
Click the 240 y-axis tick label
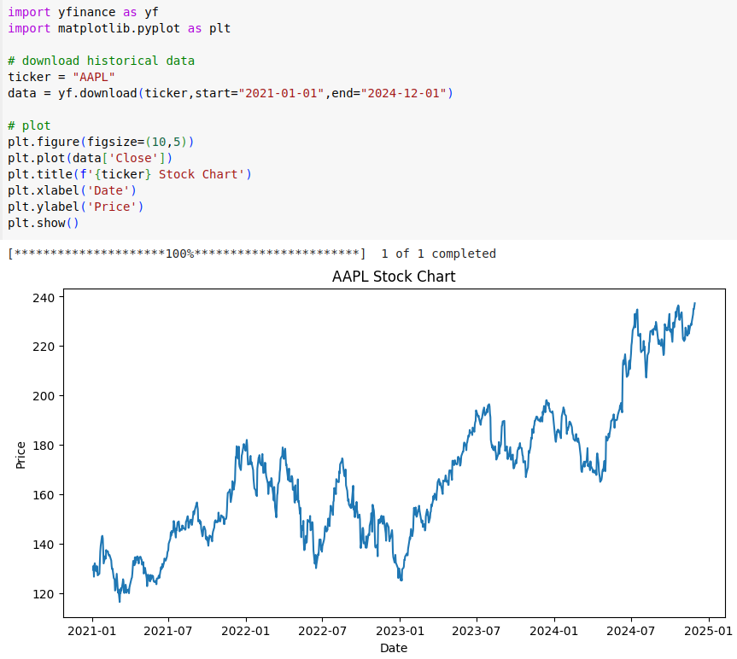(44, 298)
